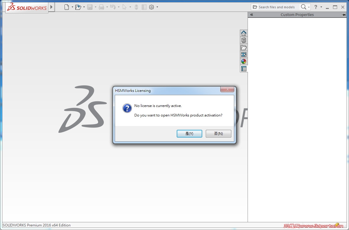The width and height of the screenshot is (349, 230).
Task: Expand the SOLIDWORKS menu arrow
Action: (x=51, y=7)
